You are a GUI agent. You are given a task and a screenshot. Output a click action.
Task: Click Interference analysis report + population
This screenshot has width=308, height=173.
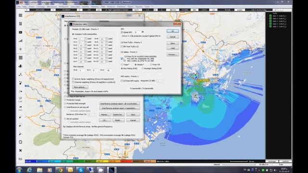[x=119, y=108]
